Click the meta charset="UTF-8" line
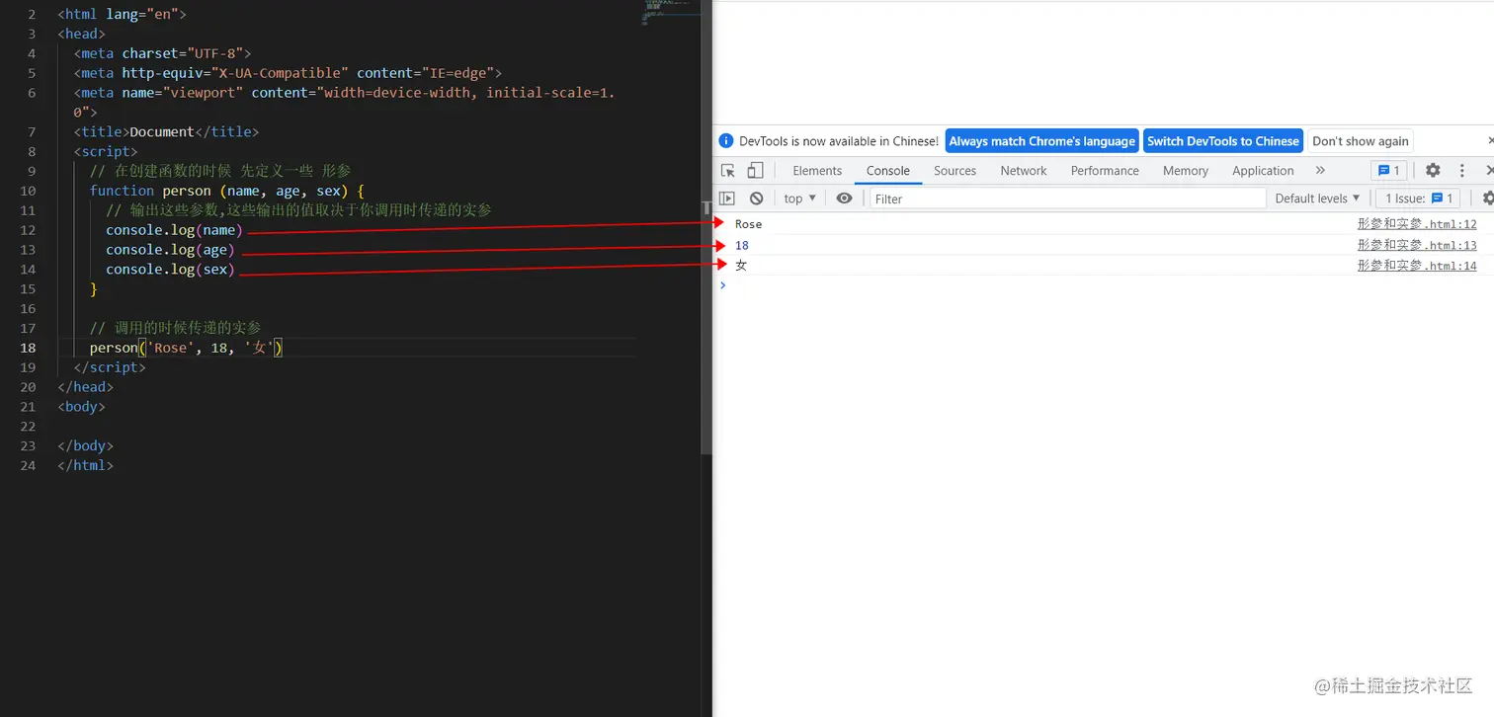 (x=162, y=53)
